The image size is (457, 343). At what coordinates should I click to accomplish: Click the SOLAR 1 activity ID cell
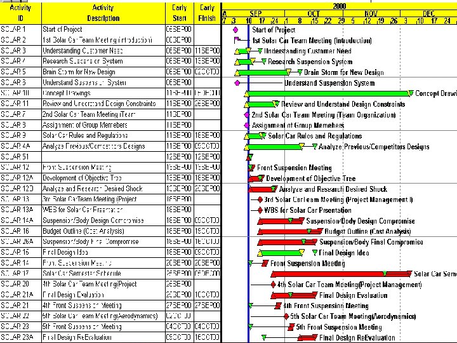pyautogui.click(x=20, y=29)
